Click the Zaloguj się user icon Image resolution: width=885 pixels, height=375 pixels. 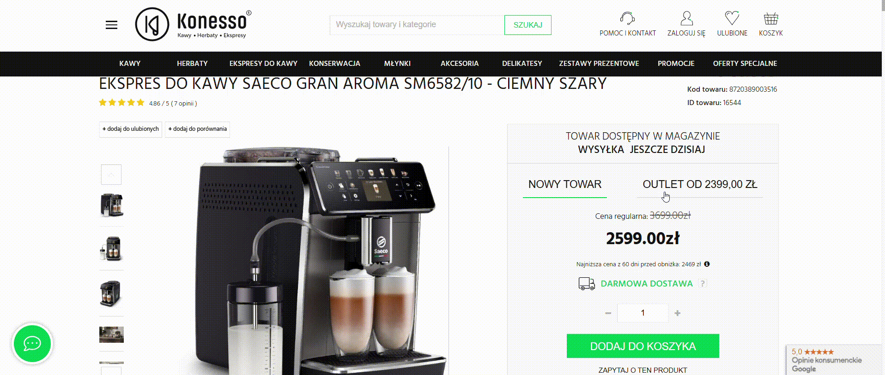click(686, 18)
